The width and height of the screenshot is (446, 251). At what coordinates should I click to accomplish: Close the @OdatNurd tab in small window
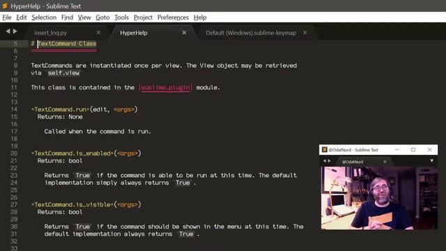[385, 162]
